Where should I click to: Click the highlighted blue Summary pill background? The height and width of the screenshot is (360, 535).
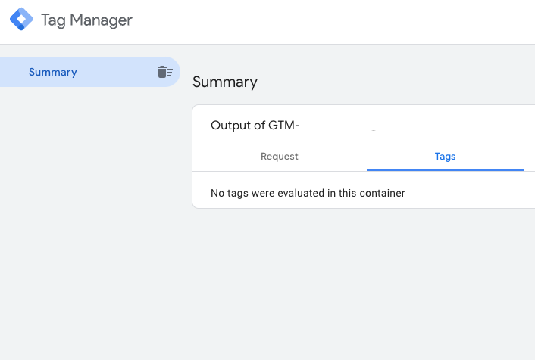pyautogui.click(x=116, y=72)
